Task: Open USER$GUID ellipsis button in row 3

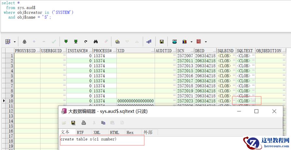Action: click(x=64, y=66)
